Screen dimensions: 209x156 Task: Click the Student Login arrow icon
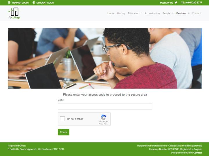[x=34, y=3]
